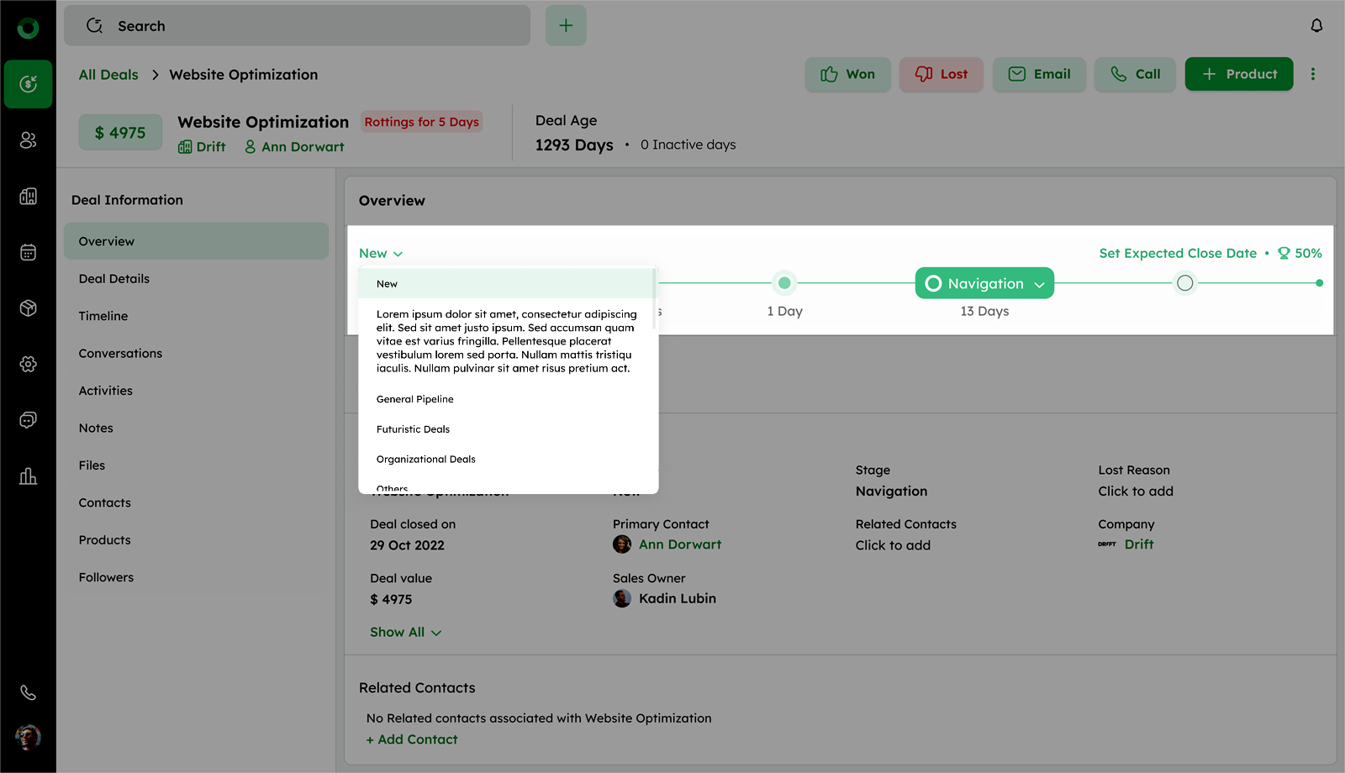
Task: Open the reports bar chart icon
Action: click(28, 476)
